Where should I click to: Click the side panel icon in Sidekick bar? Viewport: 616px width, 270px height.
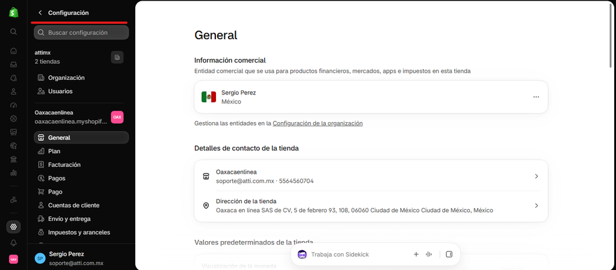tap(449, 254)
